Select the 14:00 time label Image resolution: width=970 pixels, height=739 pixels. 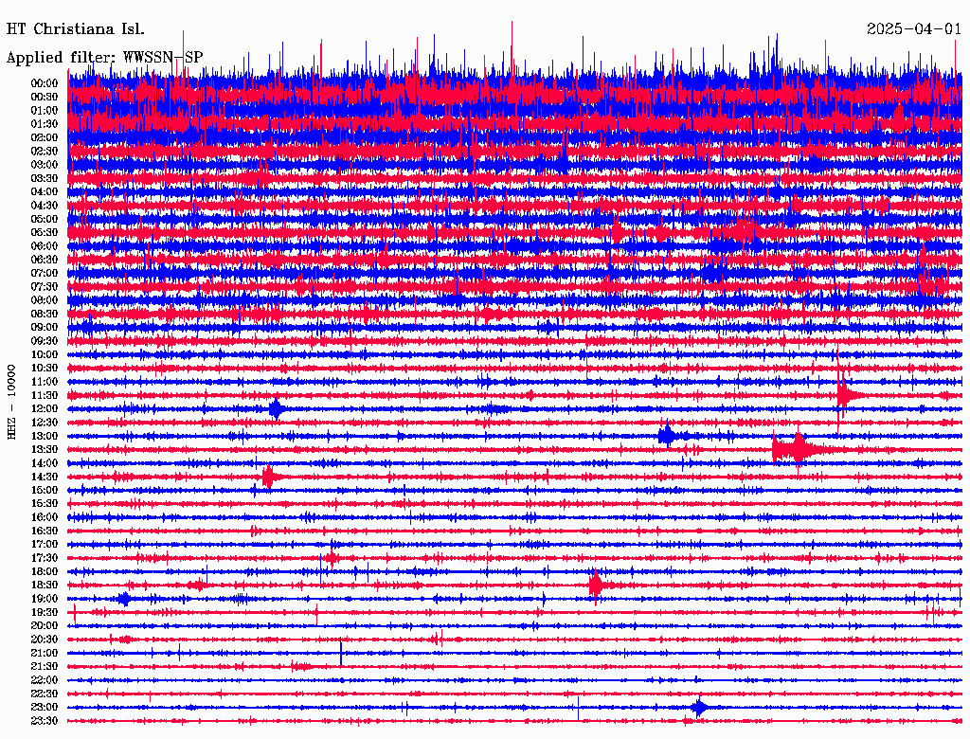click(45, 463)
